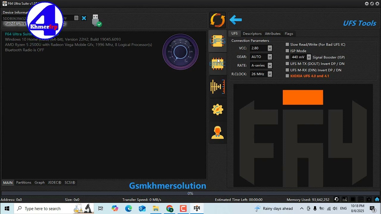Toggle the ISP Mode checkbox
Viewport: 381px width, 214px height.
287,51
